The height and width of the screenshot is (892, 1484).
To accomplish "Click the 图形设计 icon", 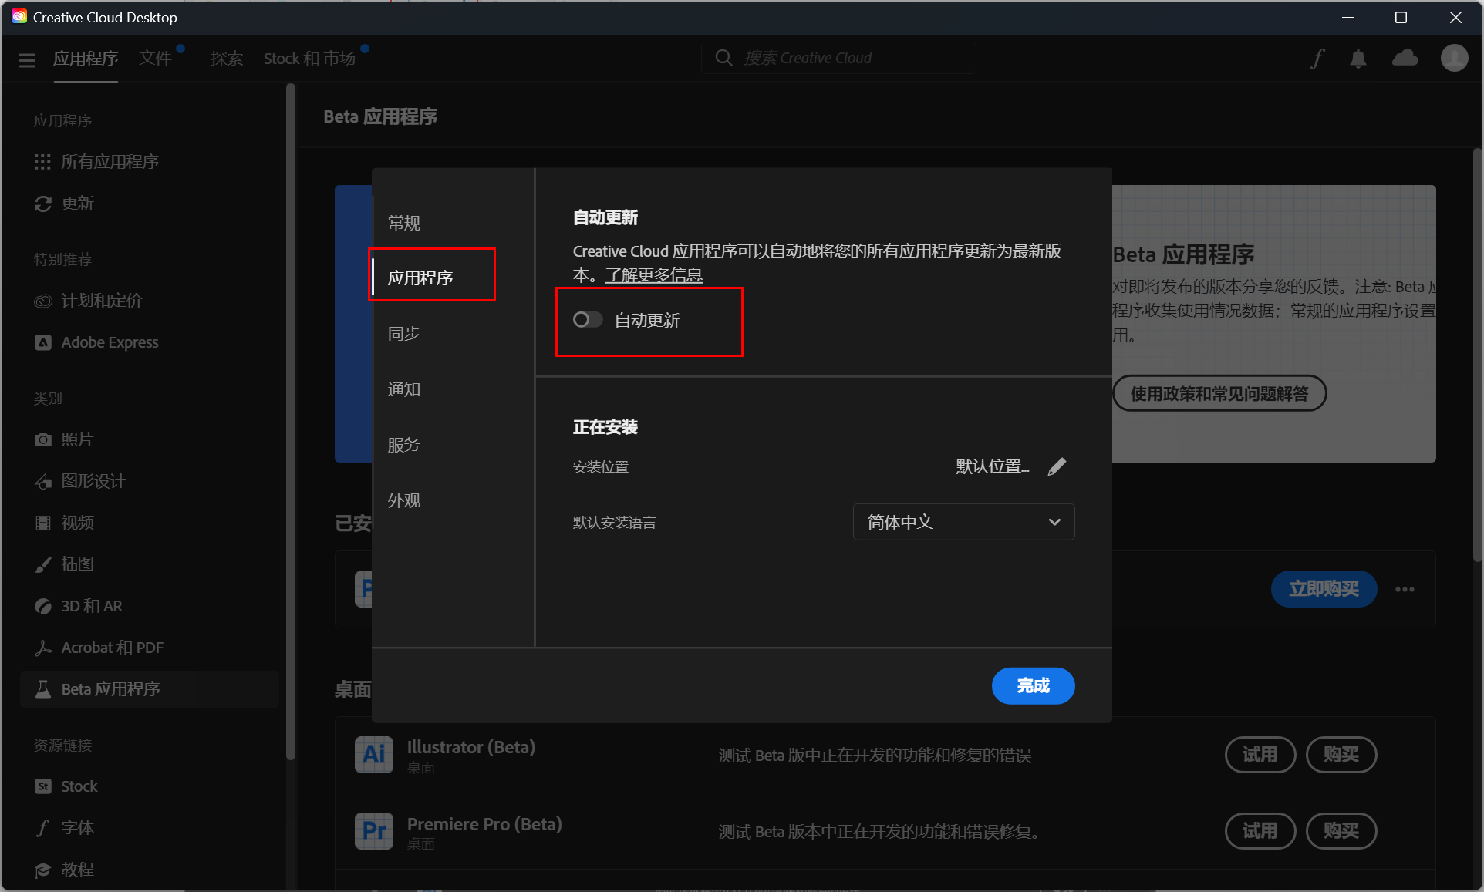I will point(43,481).
